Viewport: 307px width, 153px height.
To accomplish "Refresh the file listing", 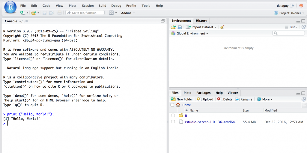I will [303, 99].
